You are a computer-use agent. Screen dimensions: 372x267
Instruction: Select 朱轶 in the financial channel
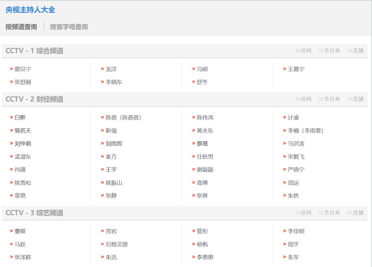point(293,196)
